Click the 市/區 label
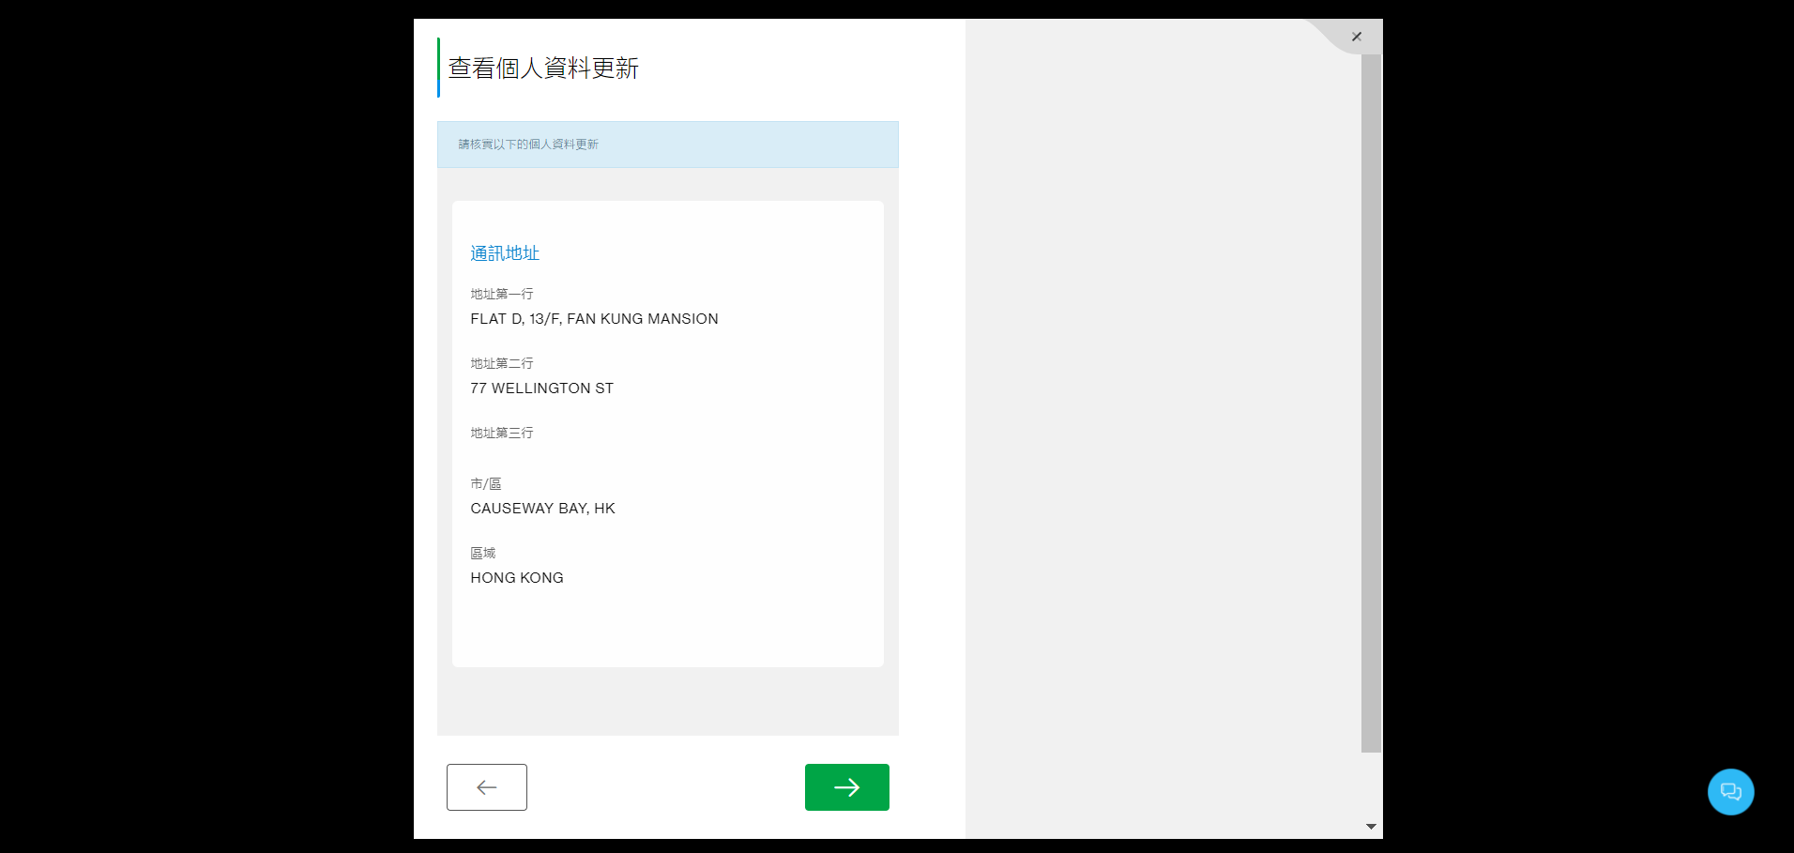This screenshot has width=1794, height=853. pyautogui.click(x=485, y=482)
